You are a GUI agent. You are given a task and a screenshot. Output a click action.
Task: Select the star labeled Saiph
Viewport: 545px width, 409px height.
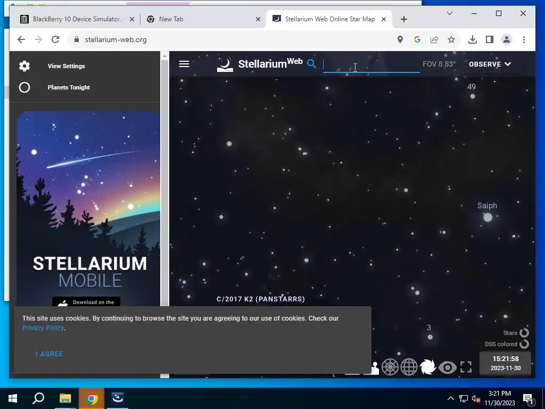pyautogui.click(x=488, y=217)
